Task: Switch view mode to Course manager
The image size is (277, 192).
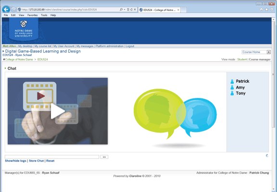Action: [x=260, y=60]
